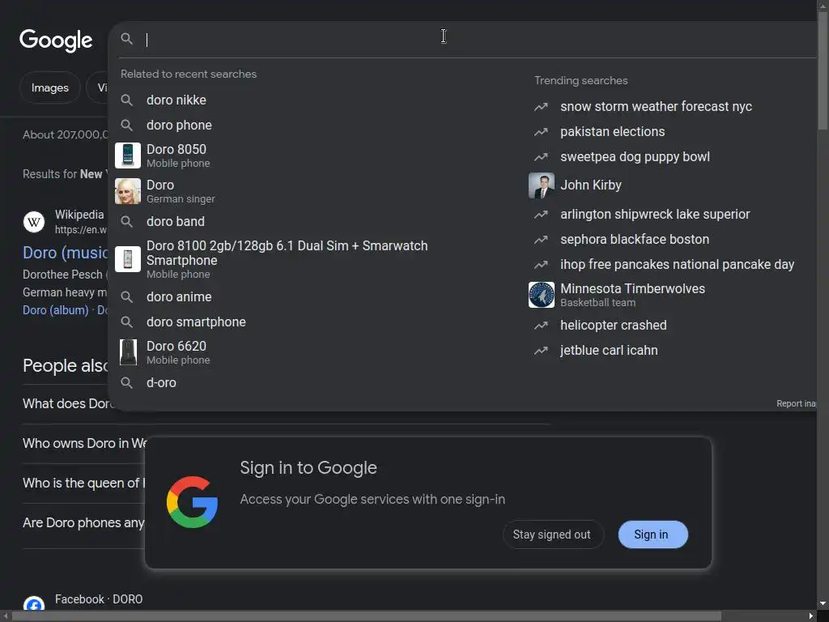Click the Wikipedia favicon in results
Image resolution: width=829 pixels, height=622 pixels.
(34, 222)
